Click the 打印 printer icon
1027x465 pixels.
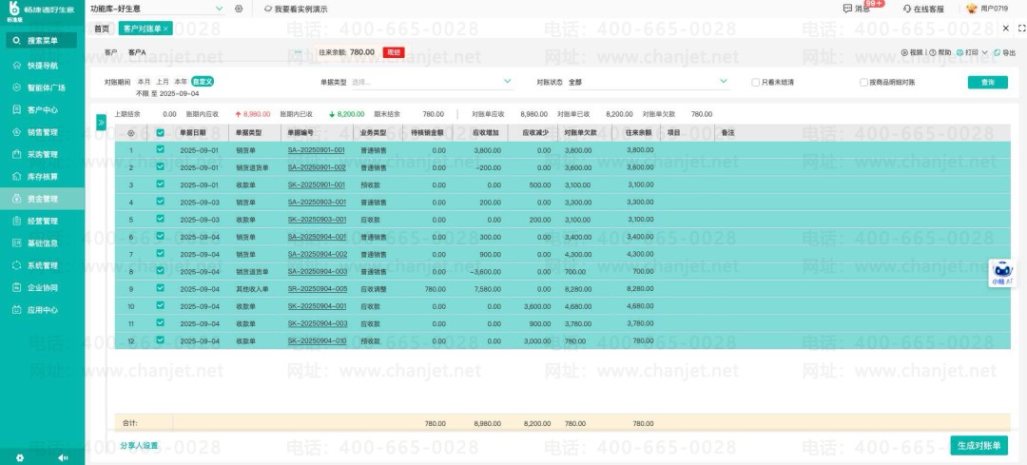[x=959, y=52]
